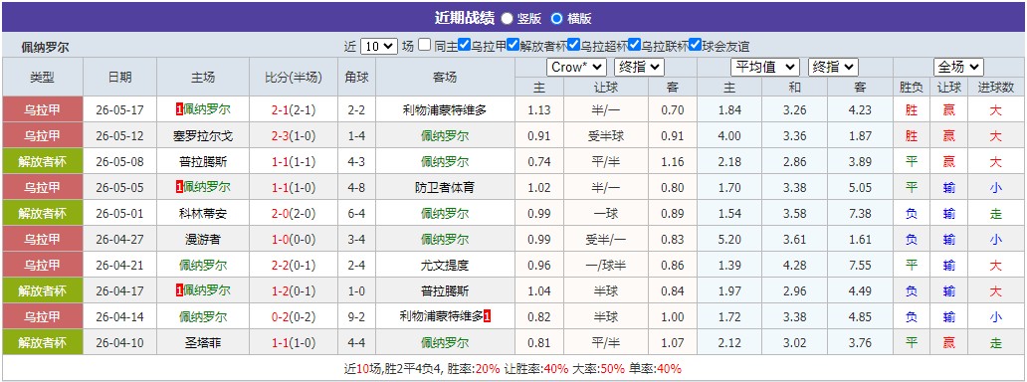Click home team 塞罗拉尔戈

[x=202, y=136]
